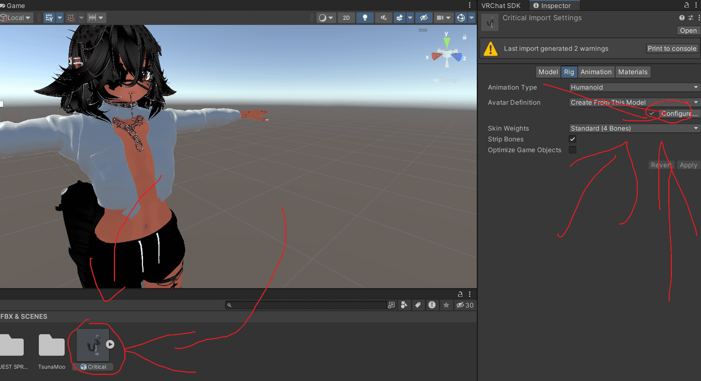701x381 pixels.
Task: Switch to the VRChat SDK tab
Action: click(501, 5)
